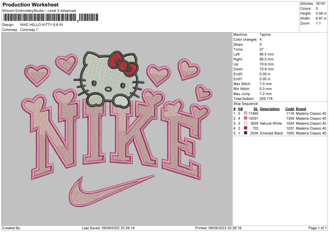Select the Tajima machine value
Image resolution: width=329 pixels, height=232 pixels.
[x=266, y=34]
